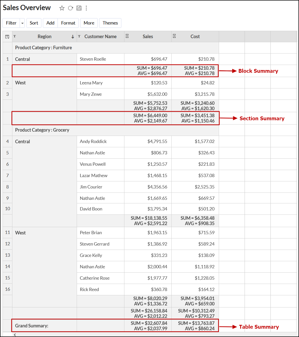Click the currency icon on the Cost column
The image size is (299, 337).
click(x=174, y=36)
